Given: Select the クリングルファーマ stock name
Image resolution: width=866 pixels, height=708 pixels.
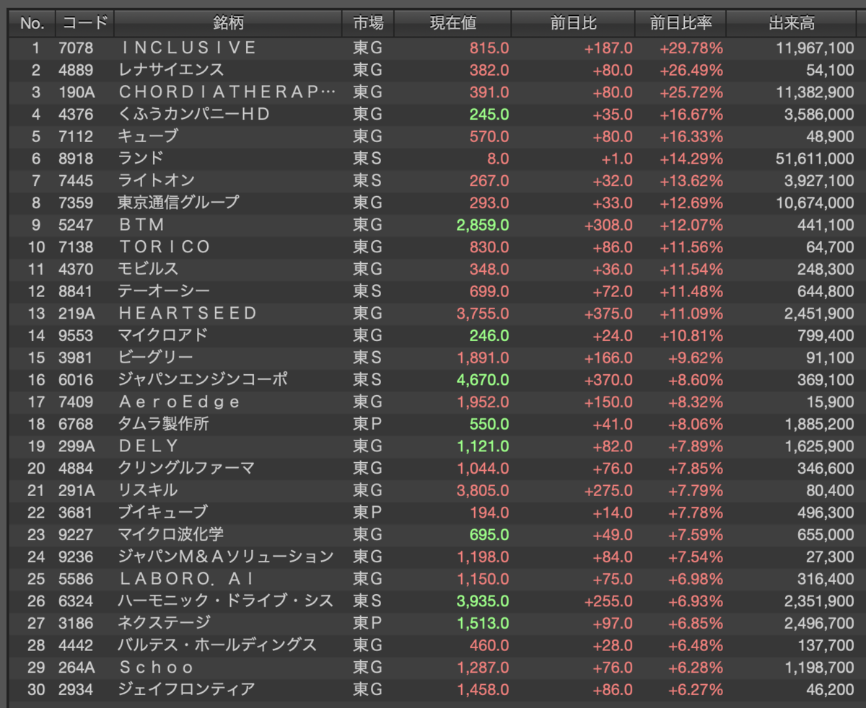Looking at the screenshot, I should pos(186,469).
